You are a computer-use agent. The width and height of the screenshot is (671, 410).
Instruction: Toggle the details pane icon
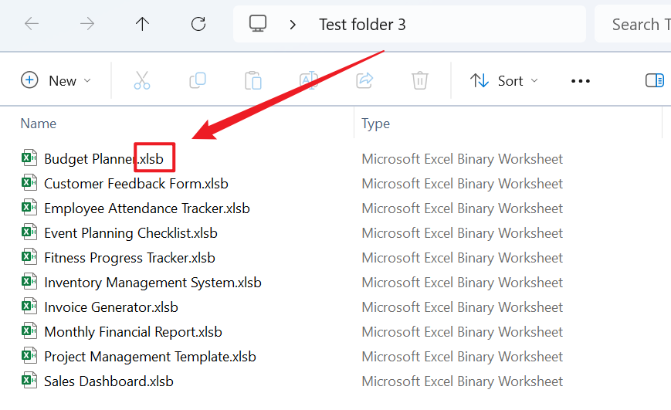coord(654,80)
